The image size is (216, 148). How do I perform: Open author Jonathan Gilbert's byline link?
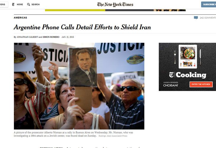(27, 37)
